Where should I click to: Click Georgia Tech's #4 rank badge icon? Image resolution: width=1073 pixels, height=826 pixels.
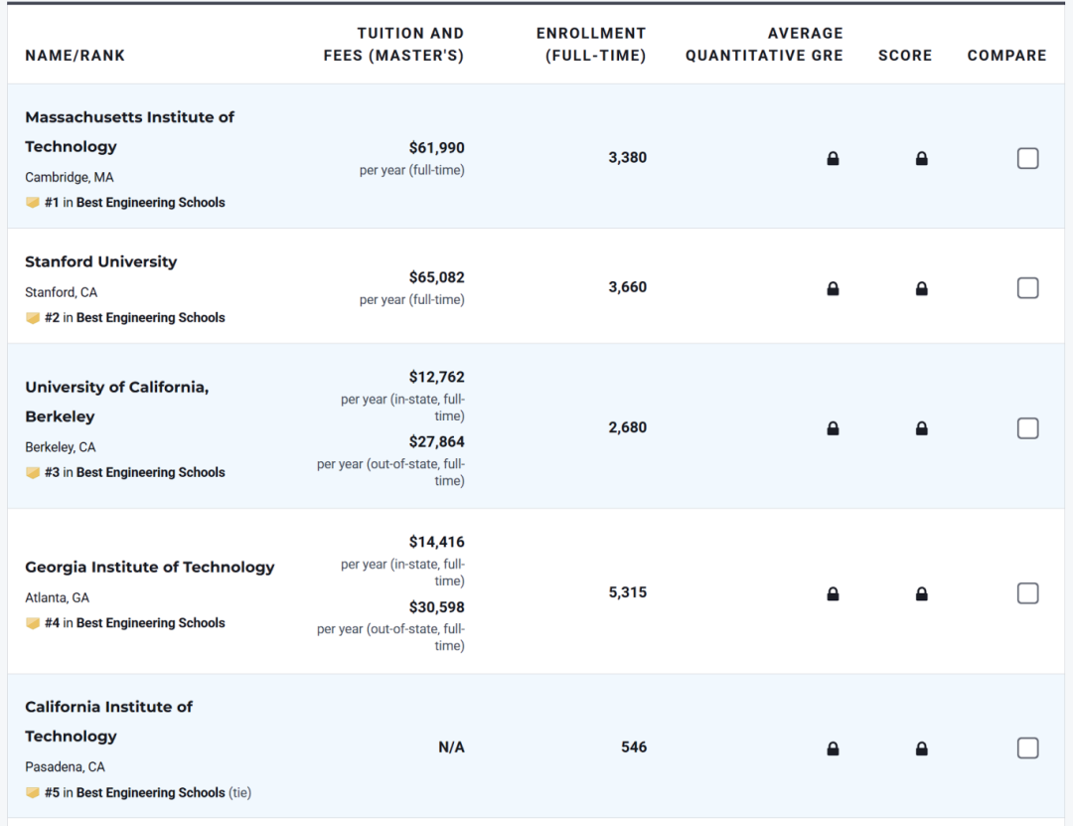[x=32, y=622]
